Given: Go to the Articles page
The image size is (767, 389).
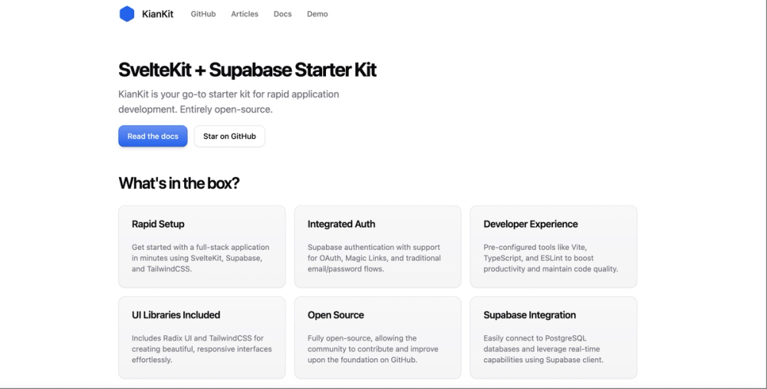Looking at the screenshot, I should 245,14.
